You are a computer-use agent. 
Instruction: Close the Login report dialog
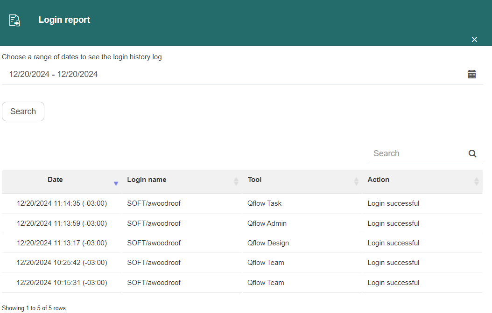point(474,40)
